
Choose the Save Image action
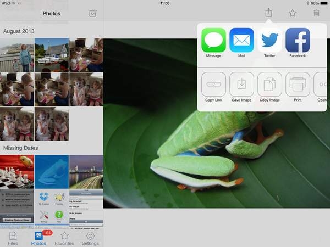pyautogui.click(x=241, y=84)
